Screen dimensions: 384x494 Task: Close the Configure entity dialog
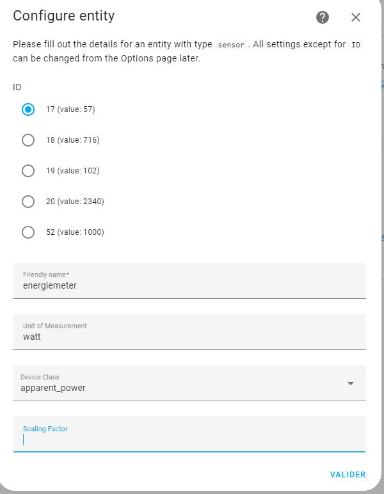(356, 17)
